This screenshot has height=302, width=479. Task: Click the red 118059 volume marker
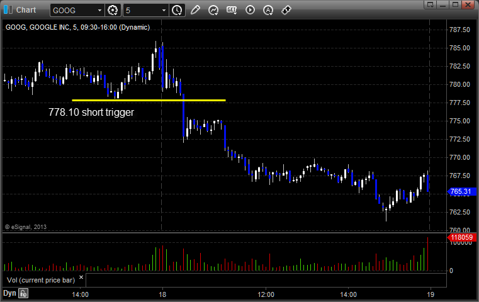click(461, 237)
